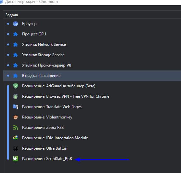The height and width of the screenshot is (173, 181).
Task: Click the puzzle icon beside Storage Service
Action: [16, 55]
